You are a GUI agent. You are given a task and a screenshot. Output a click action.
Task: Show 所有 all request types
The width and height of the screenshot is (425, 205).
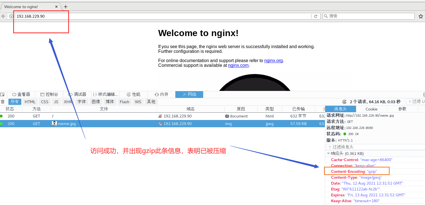15,102
